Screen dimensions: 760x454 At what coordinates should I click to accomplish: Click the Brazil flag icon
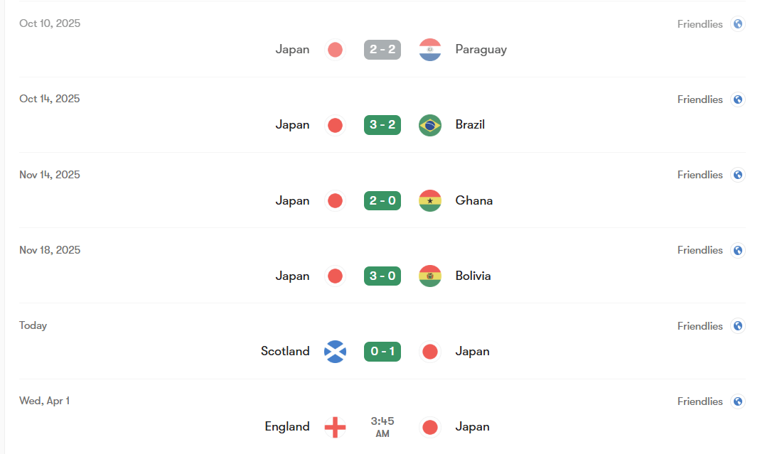(430, 125)
